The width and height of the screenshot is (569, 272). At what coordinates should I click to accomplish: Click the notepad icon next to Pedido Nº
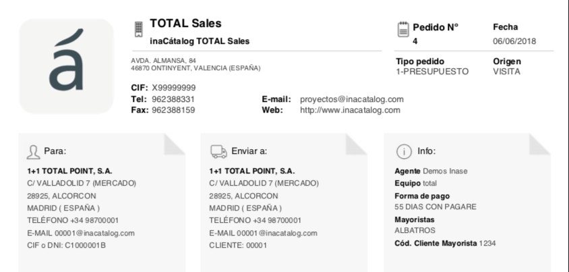coord(403,29)
